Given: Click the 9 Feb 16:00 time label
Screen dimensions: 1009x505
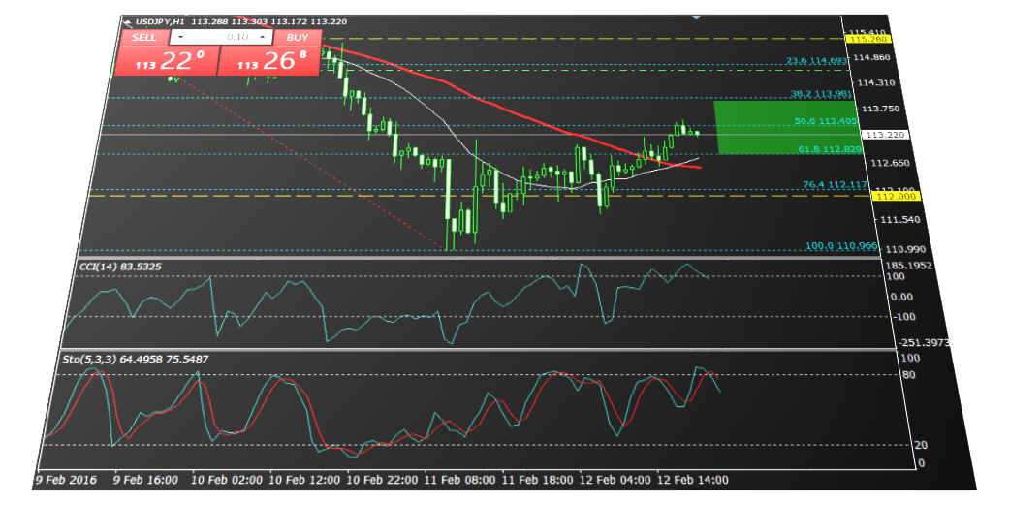Looking at the screenshot, I should click(145, 480).
